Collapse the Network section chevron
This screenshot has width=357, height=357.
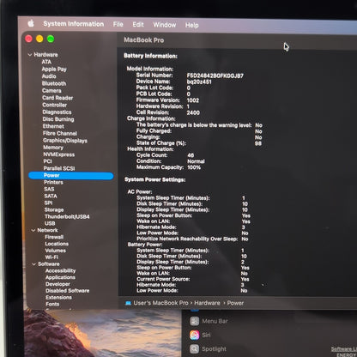click(33, 230)
